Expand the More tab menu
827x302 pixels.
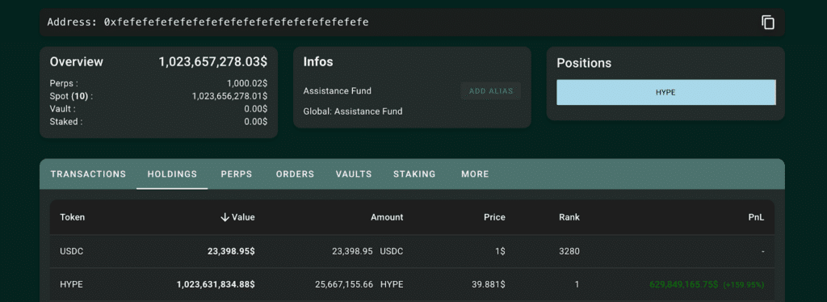(475, 174)
